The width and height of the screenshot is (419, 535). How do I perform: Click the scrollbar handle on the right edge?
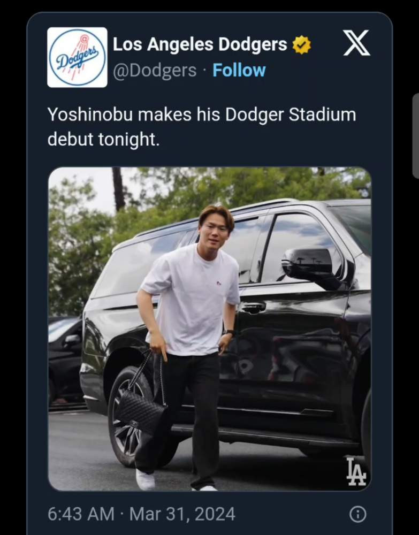point(415,136)
